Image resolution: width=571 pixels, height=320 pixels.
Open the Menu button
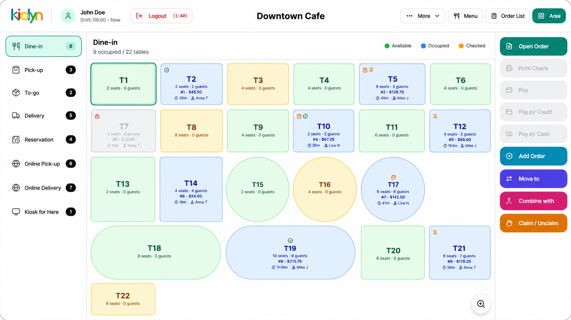pyautogui.click(x=465, y=16)
